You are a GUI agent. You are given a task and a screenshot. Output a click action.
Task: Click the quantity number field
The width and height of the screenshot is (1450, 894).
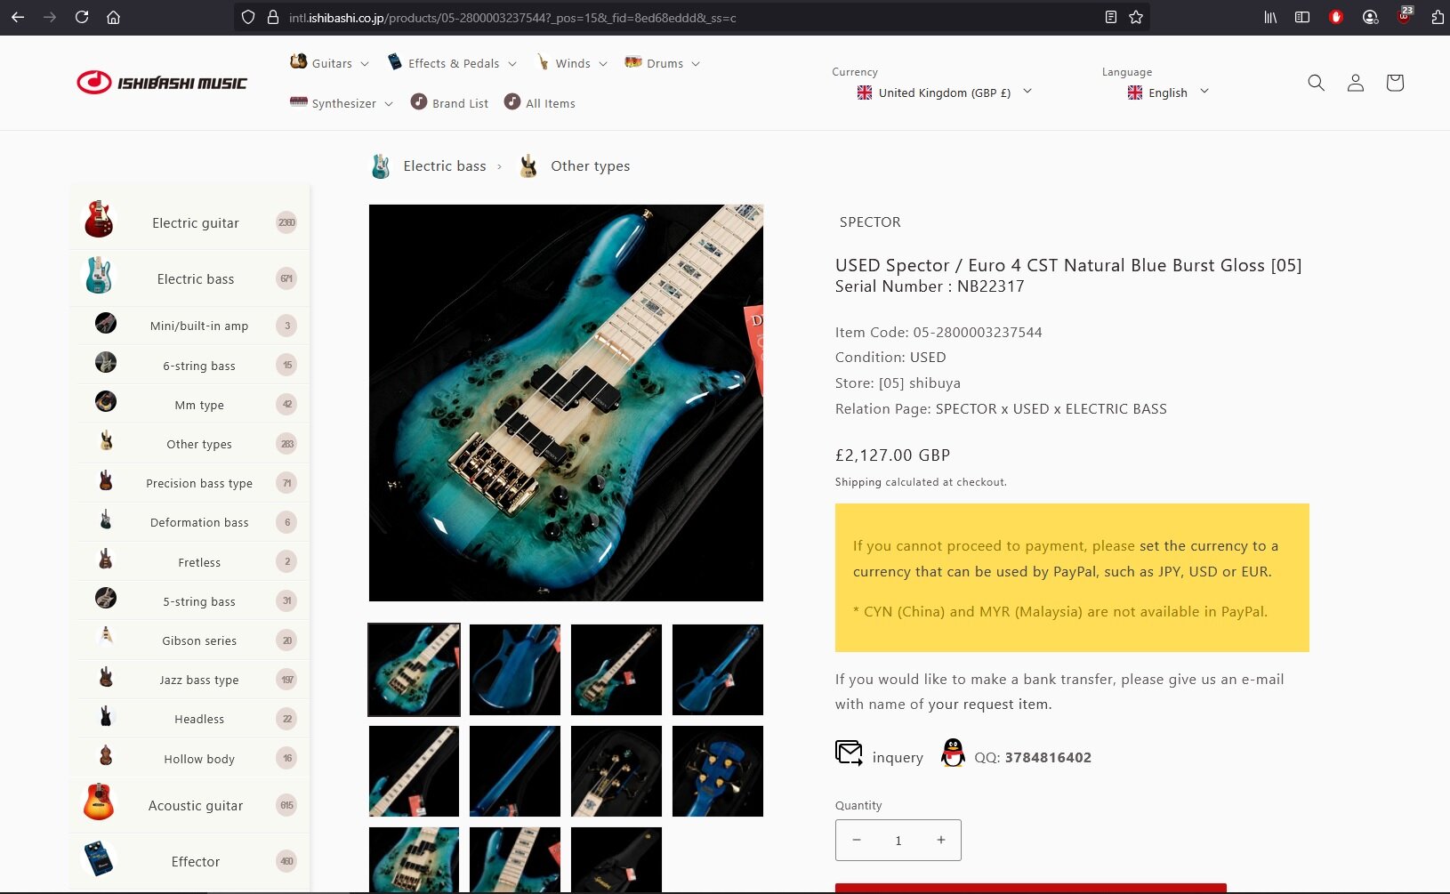[898, 841]
